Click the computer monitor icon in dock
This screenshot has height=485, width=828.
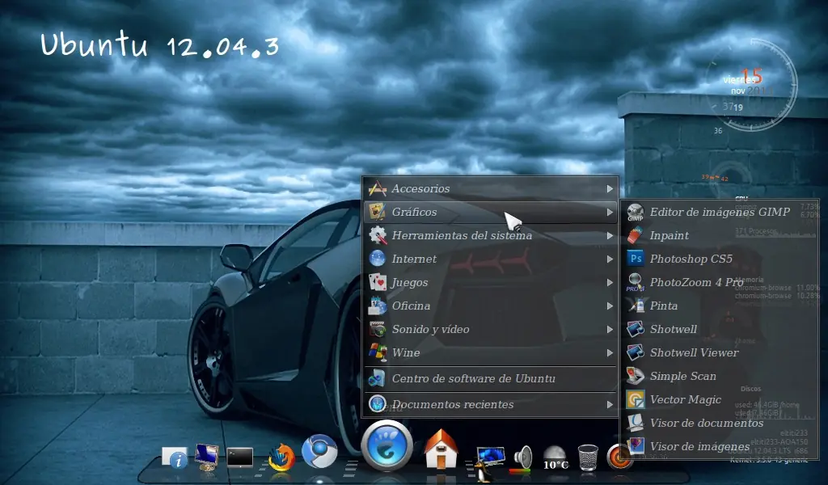pos(206,457)
